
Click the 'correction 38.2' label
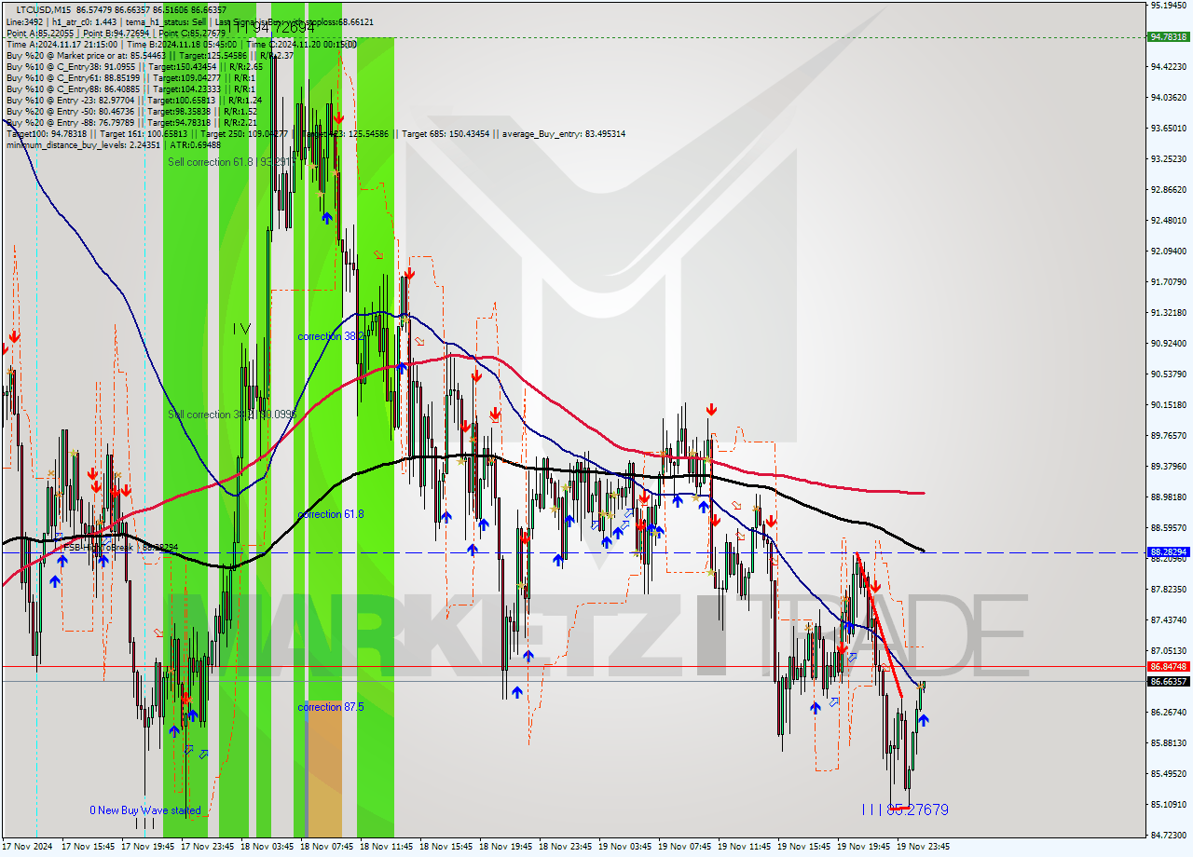331,336
